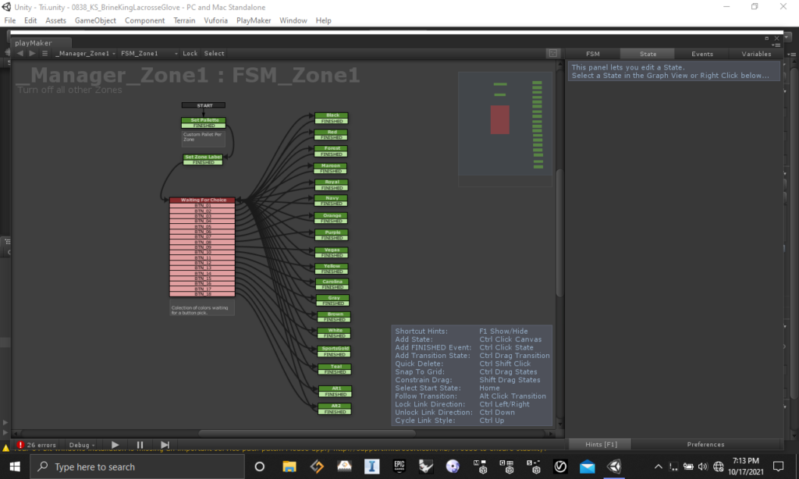The width and height of the screenshot is (799, 479).
Task: Open the FSM_Zone1 dropdown
Action: pos(143,54)
